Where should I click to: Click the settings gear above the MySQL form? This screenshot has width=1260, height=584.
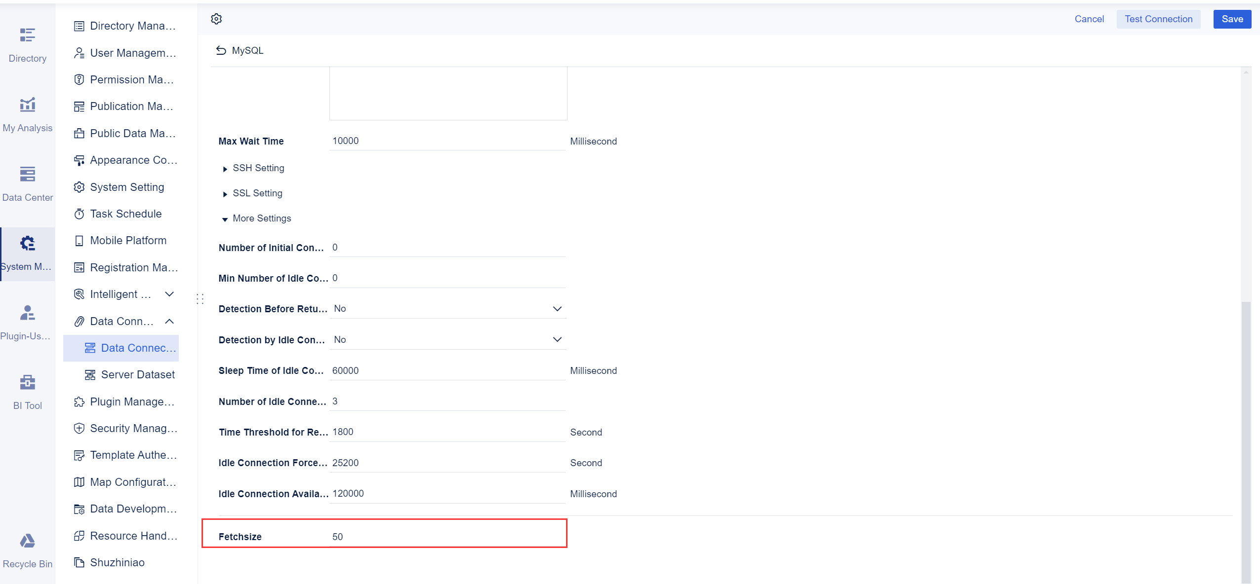click(x=216, y=19)
